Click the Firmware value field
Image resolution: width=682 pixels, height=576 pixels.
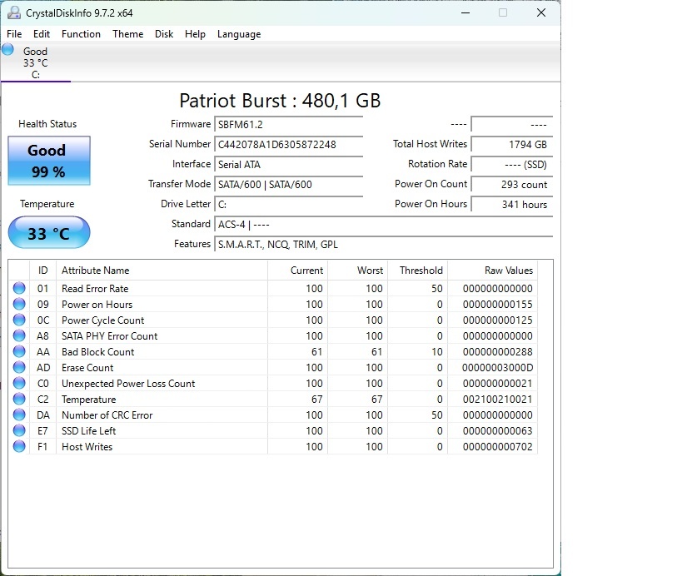[x=288, y=124]
